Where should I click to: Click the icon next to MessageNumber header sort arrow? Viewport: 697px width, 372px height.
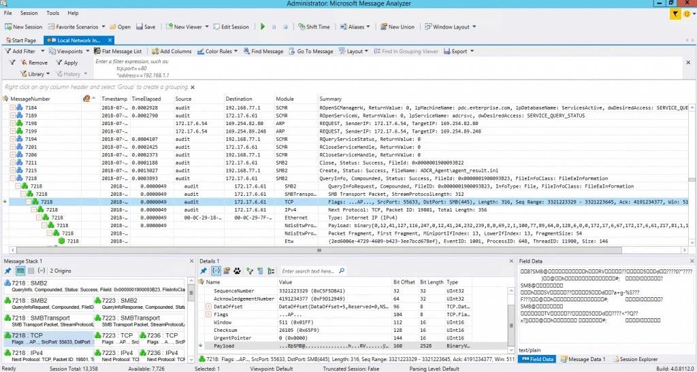pyautogui.click(x=86, y=99)
